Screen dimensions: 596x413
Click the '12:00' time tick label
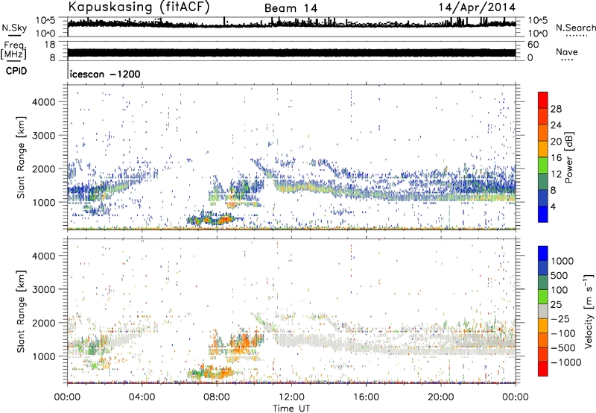(x=291, y=397)
